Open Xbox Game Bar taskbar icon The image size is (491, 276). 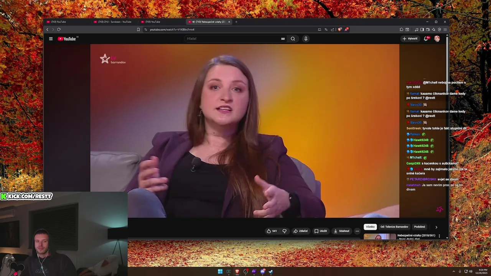[229, 271]
